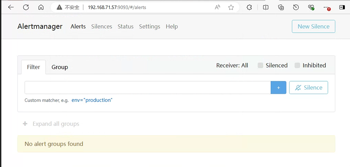
Task: Open the Status navigation item
Action: point(126,26)
